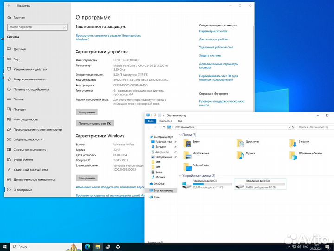Screen dimensions: 334x251
Task: Open the Рабочий стол folder icon
Action: 187,167
